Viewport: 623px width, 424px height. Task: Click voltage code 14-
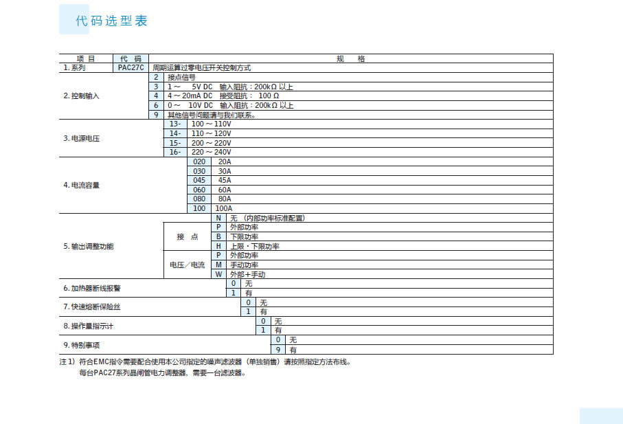click(x=175, y=133)
